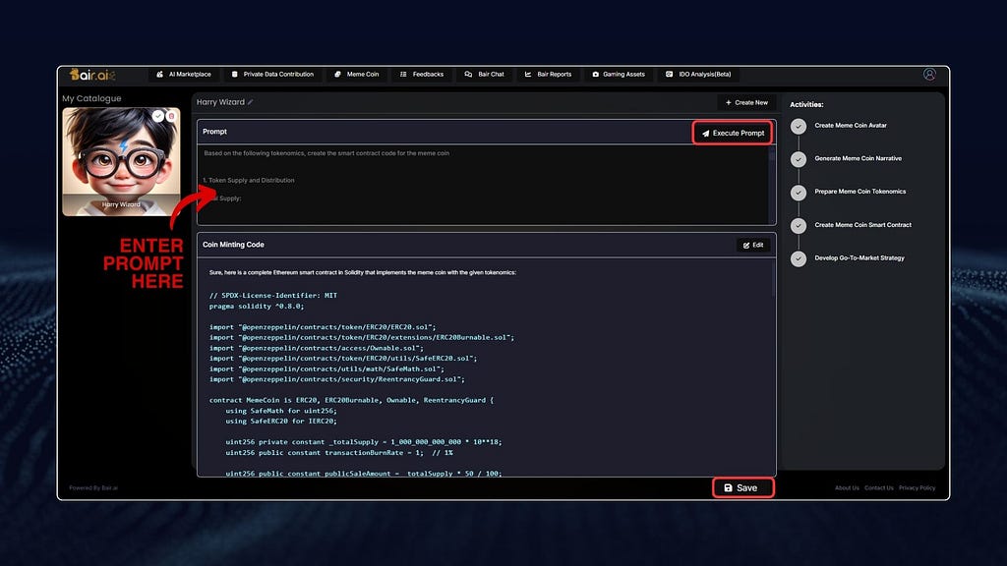Open the user profile icon
1007x566 pixels.
click(x=929, y=75)
